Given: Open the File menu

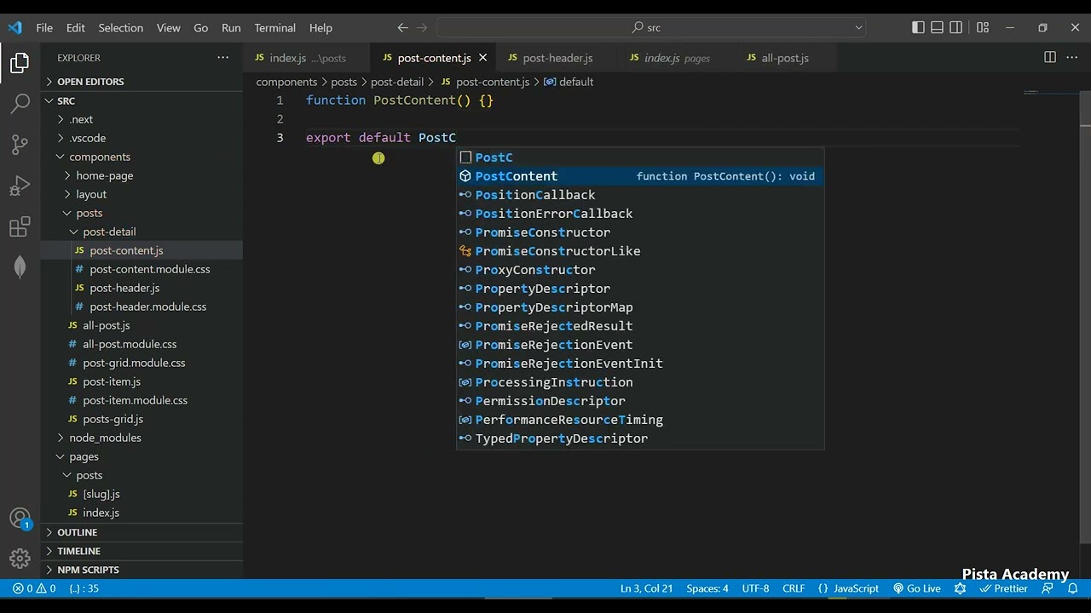Looking at the screenshot, I should (44, 27).
